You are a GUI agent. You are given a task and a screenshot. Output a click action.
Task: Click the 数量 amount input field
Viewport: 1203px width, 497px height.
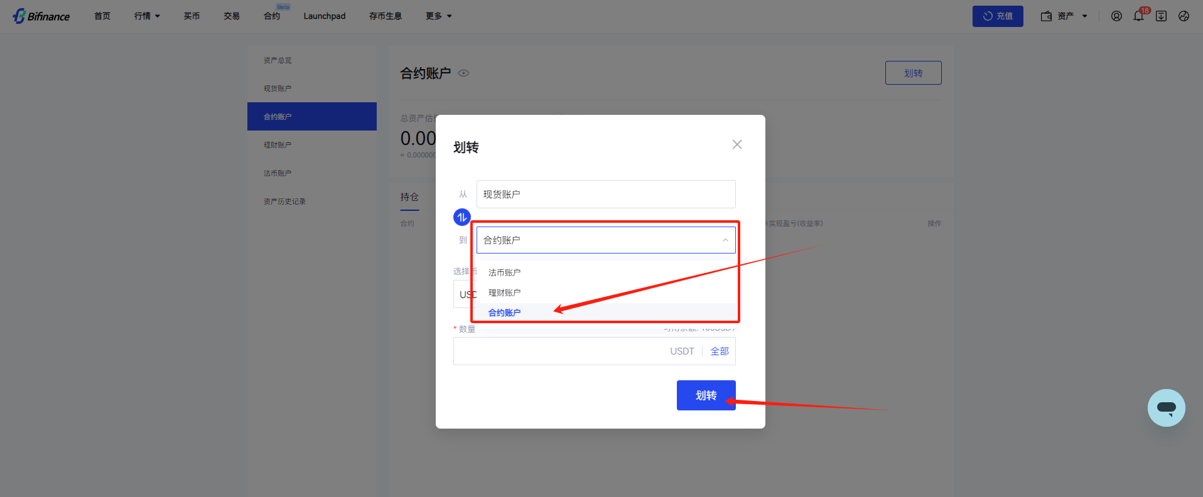click(x=559, y=351)
